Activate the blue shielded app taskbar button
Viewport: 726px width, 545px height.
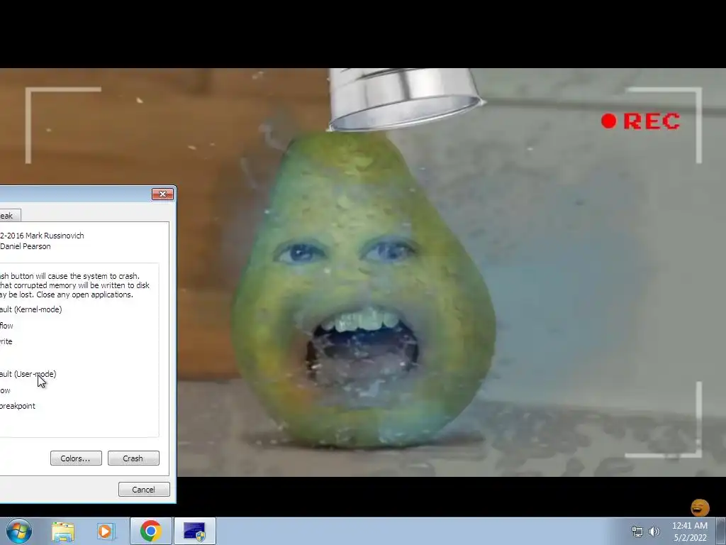pyautogui.click(x=194, y=531)
